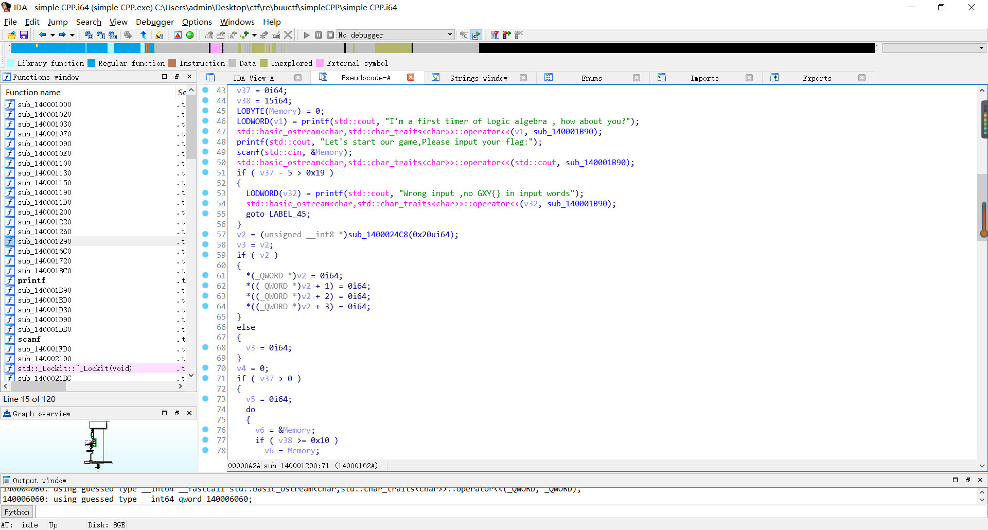The height and width of the screenshot is (530, 988).
Task: Start the process with the play icon
Action: point(306,35)
